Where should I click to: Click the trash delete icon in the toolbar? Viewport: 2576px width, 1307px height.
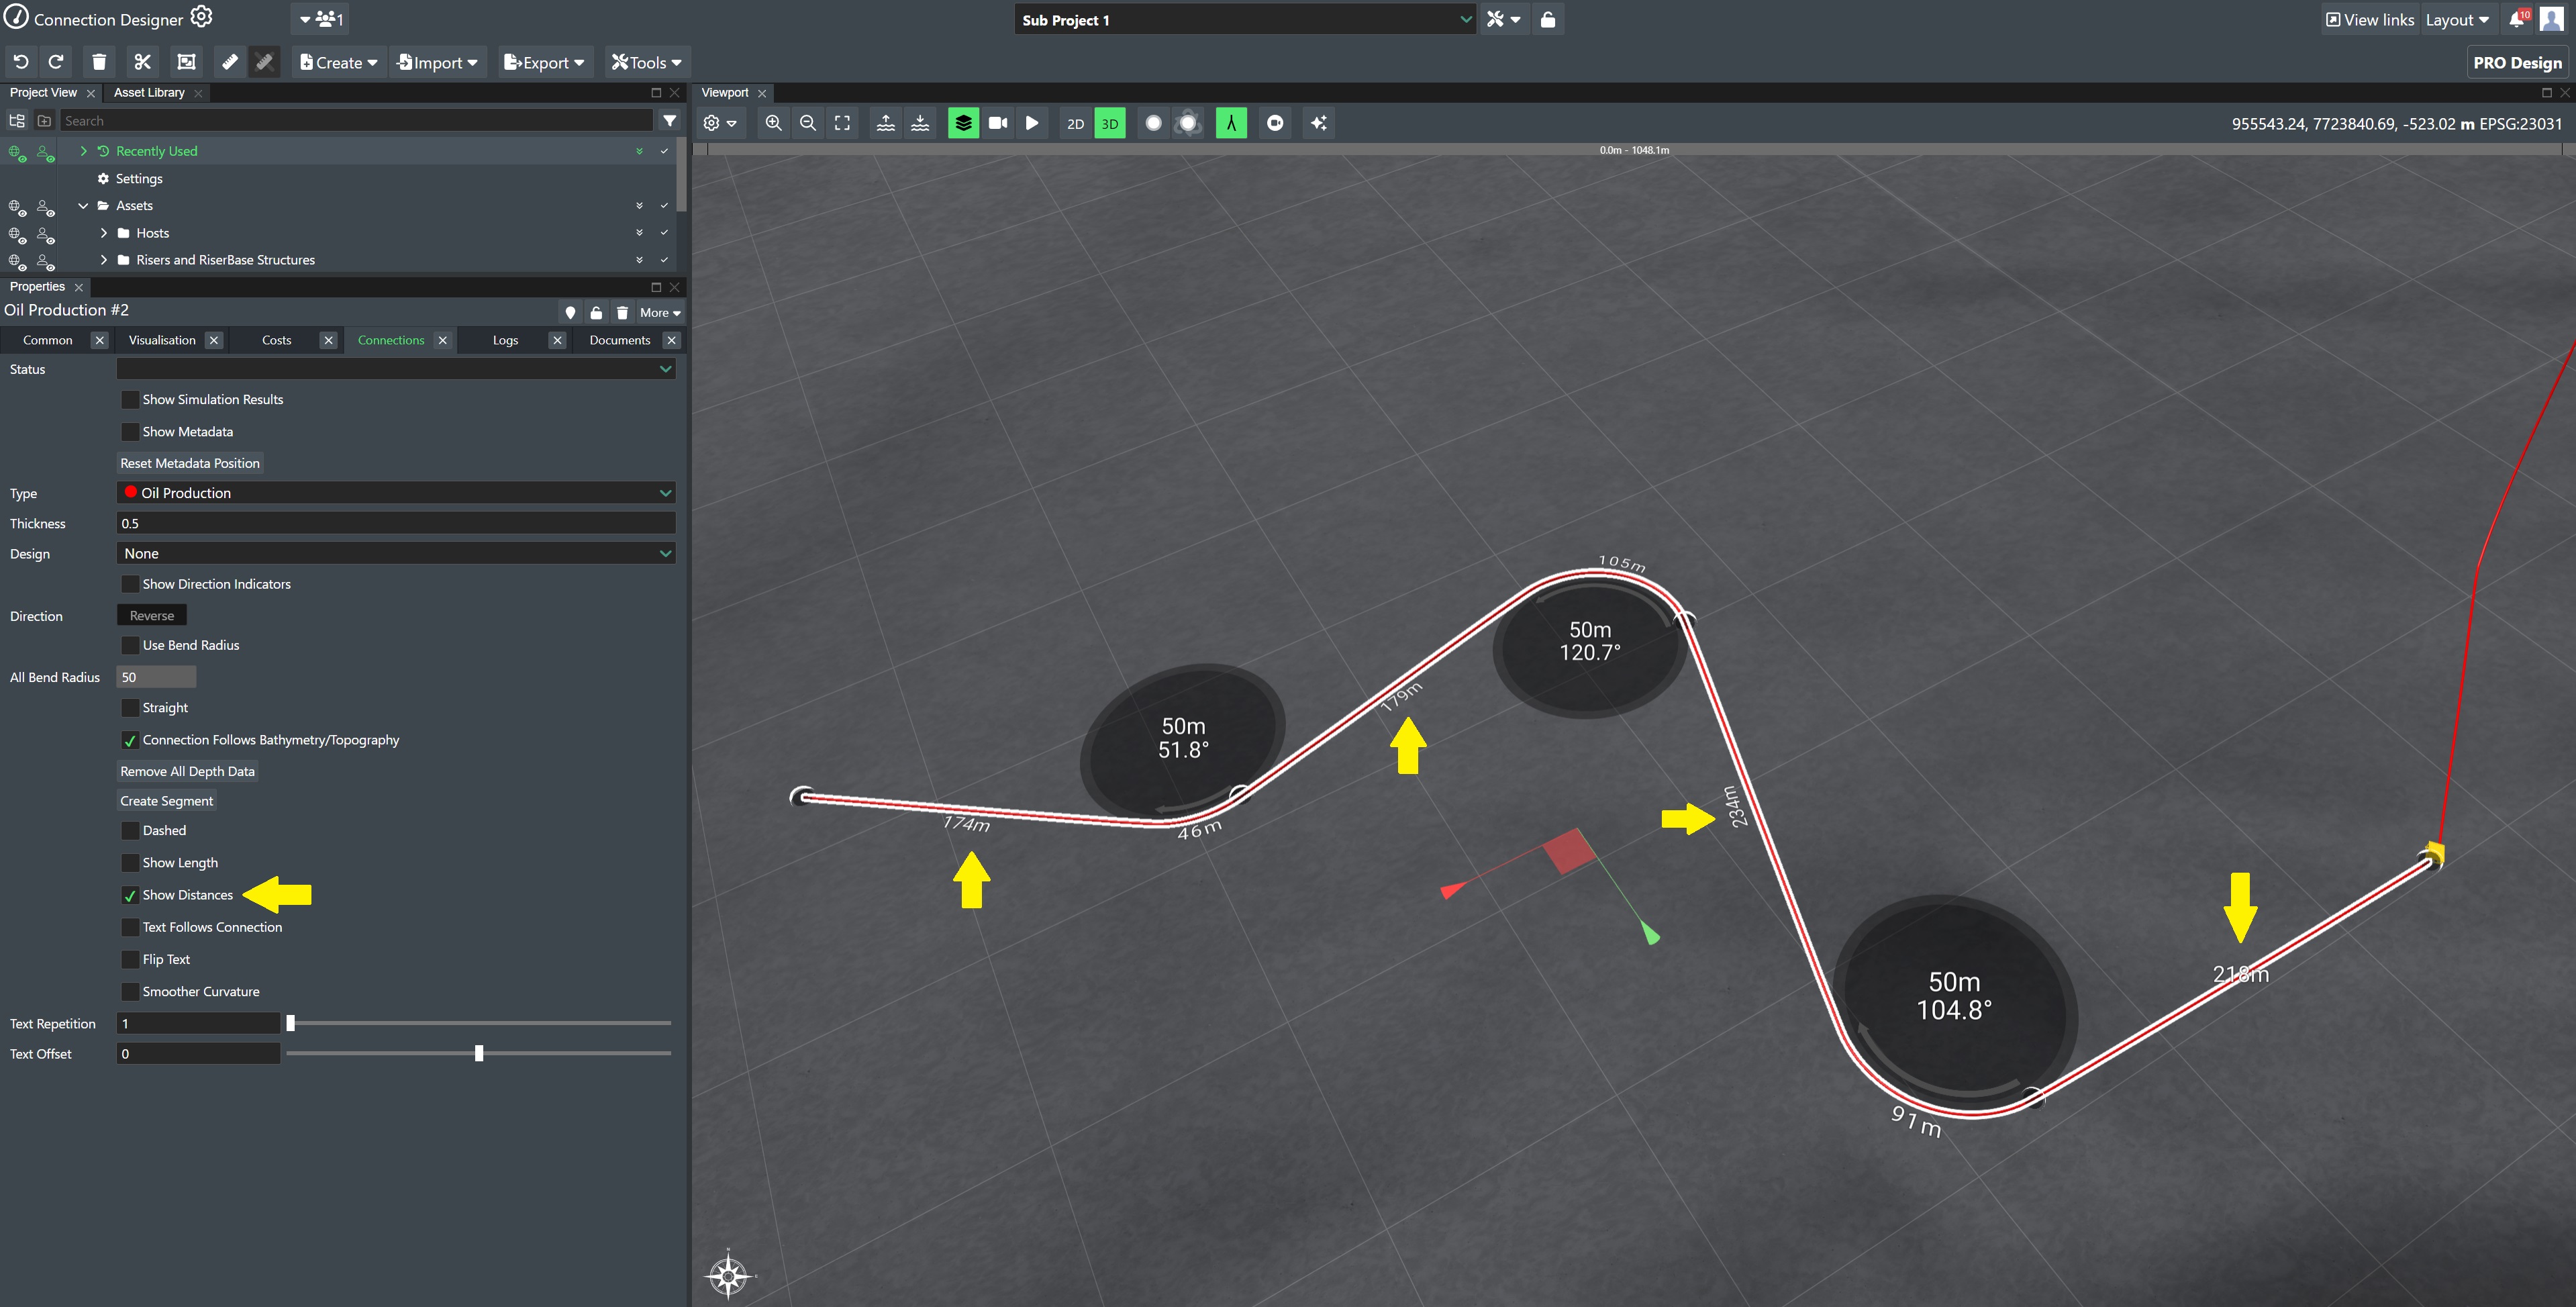(98, 62)
